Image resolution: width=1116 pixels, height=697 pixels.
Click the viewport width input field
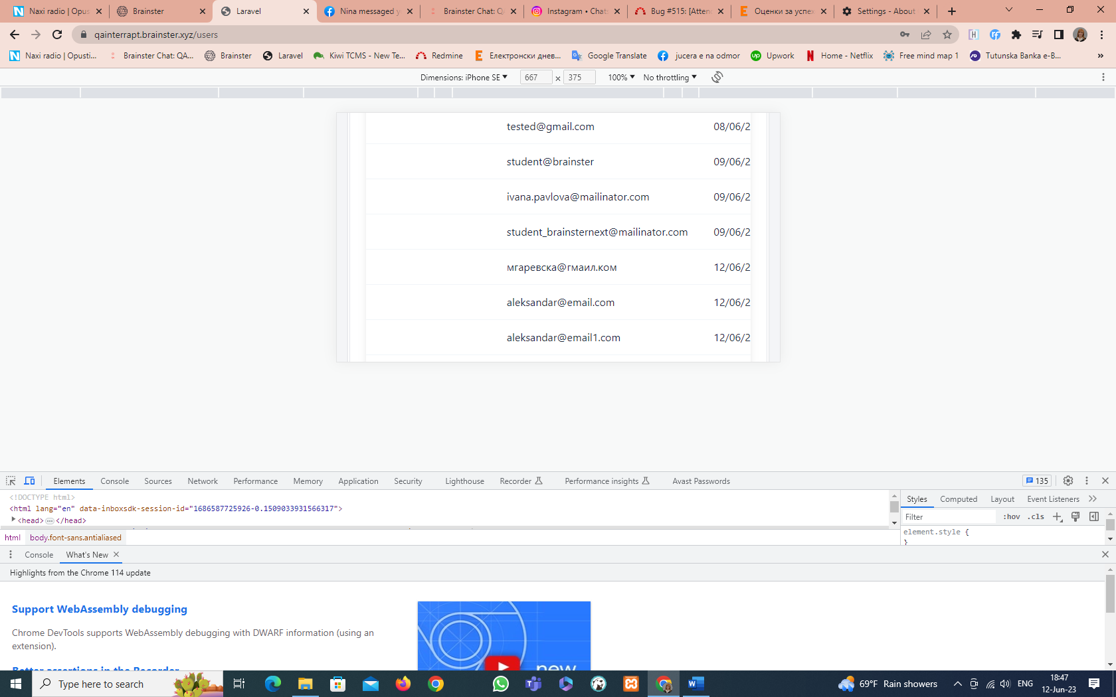point(535,78)
